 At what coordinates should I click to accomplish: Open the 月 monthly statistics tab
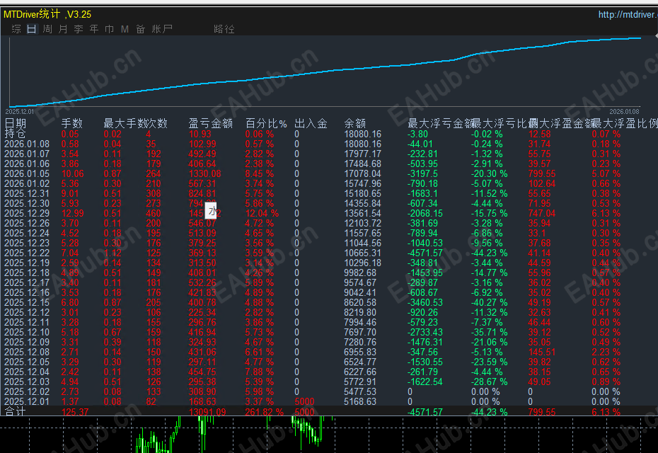click(x=63, y=29)
